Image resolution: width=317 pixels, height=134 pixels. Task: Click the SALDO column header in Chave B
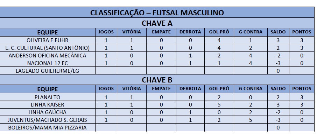coord(278,89)
